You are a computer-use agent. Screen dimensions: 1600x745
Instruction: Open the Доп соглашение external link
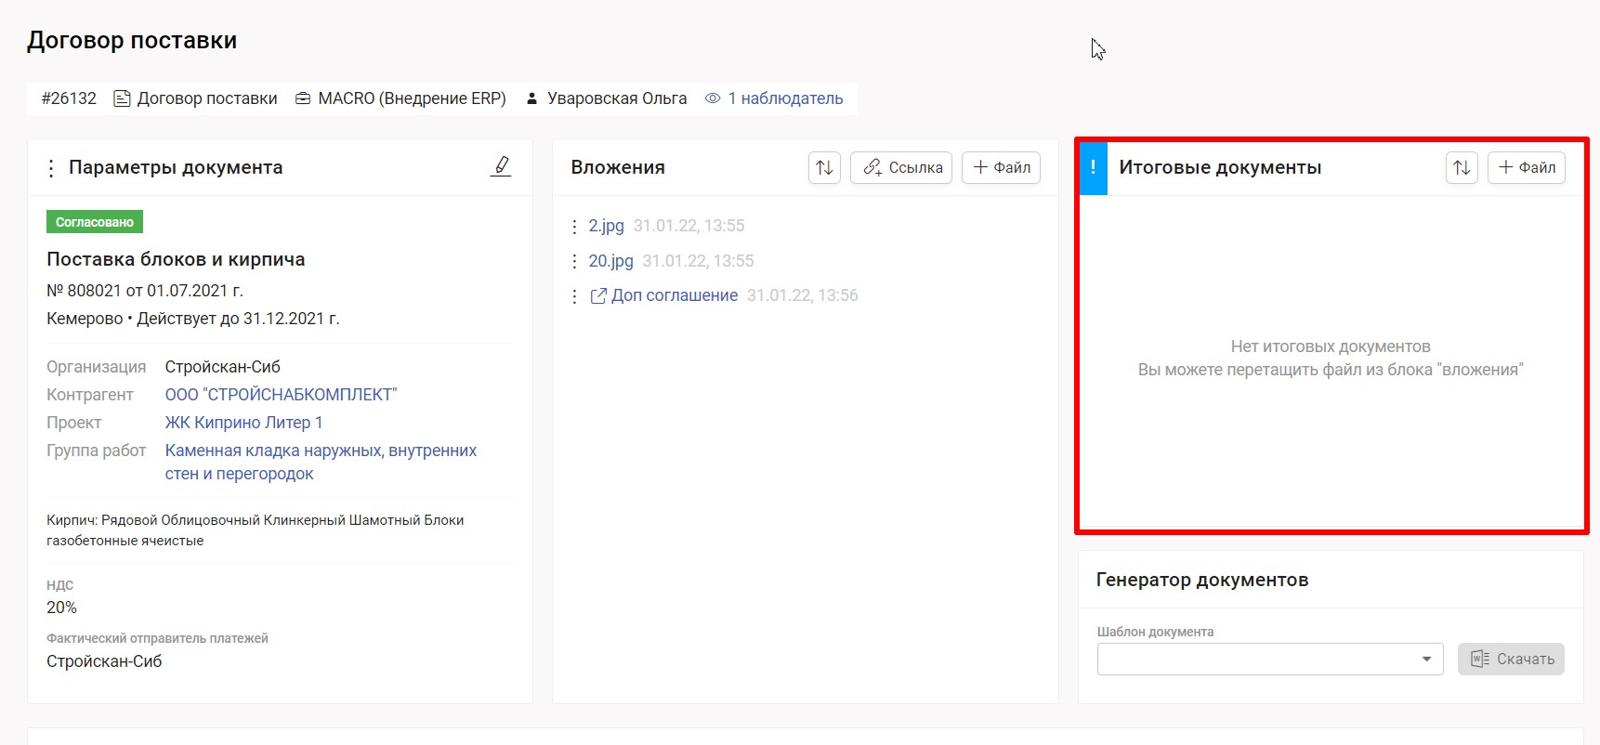[674, 295]
